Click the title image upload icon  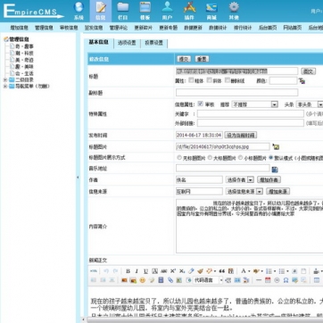click(x=276, y=146)
